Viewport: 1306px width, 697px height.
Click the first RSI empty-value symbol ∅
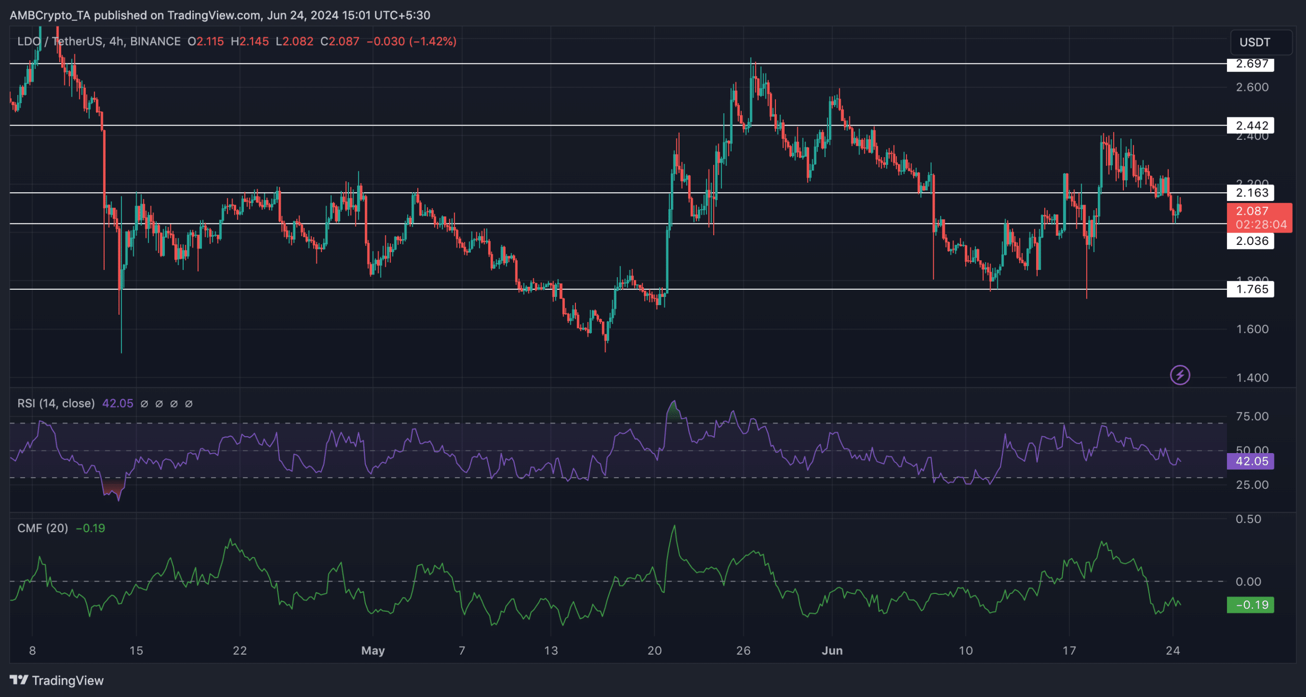[144, 404]
